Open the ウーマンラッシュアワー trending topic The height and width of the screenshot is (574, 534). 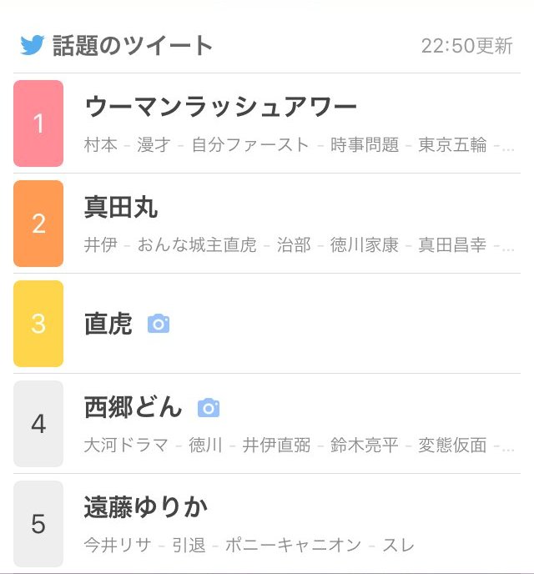[221, 107]
